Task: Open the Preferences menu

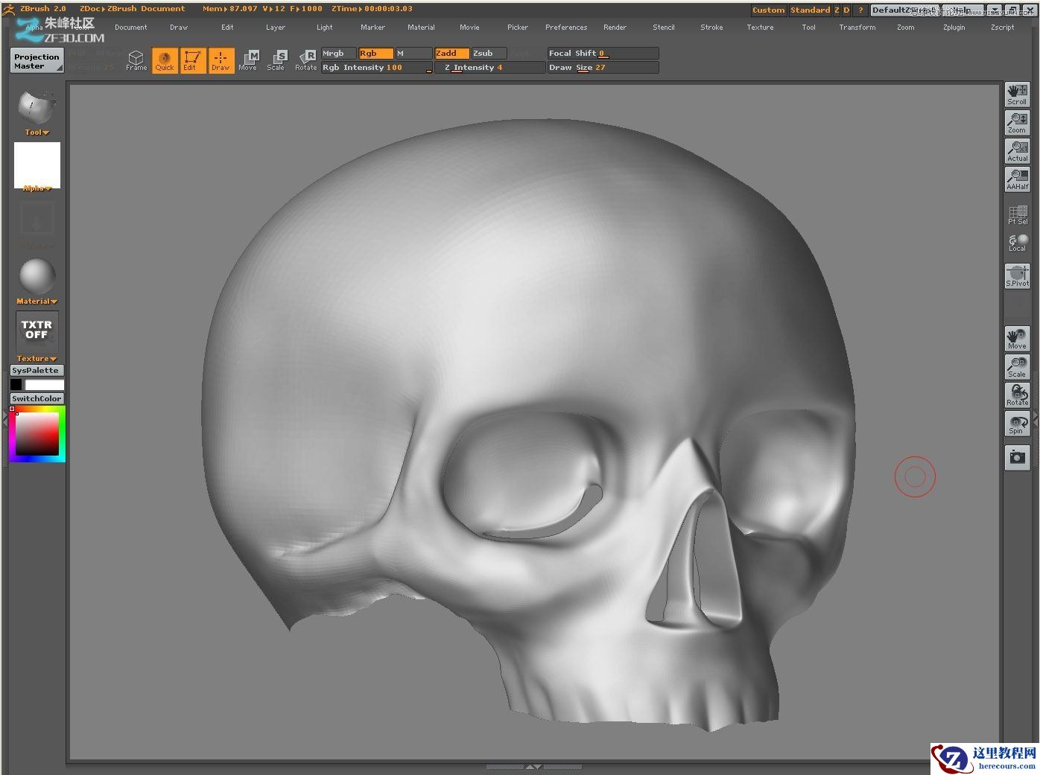Action: [x=566, y=27]
